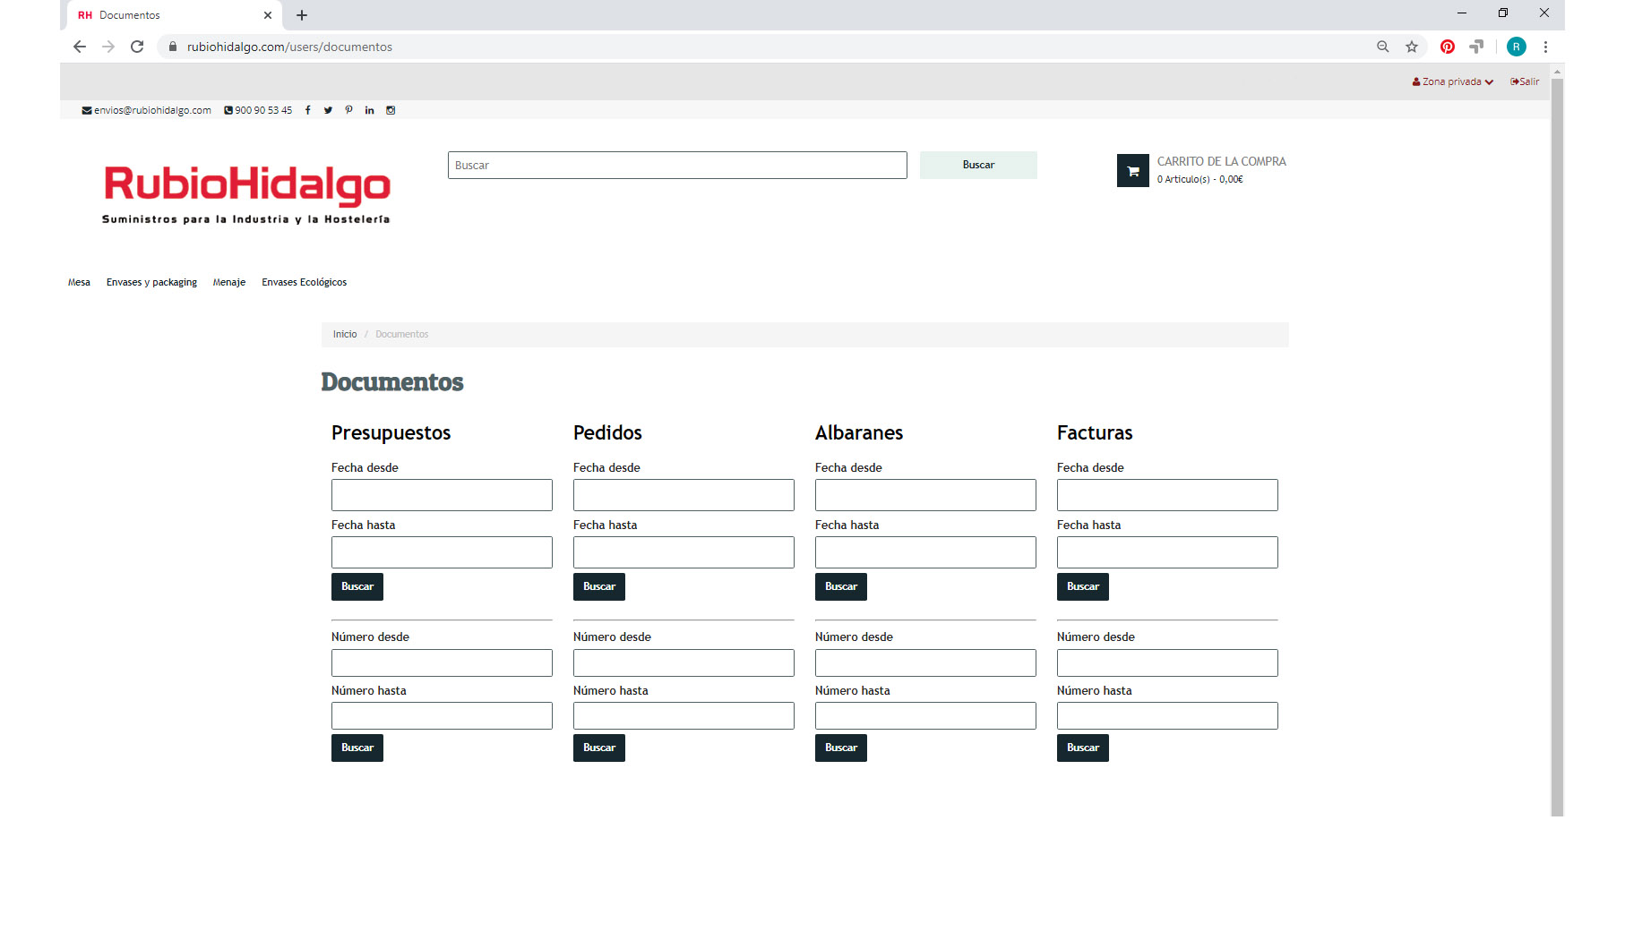The image size is (1625, 940).
Task: Focus Facturas Número hasta field
Action: [1167, 715]
